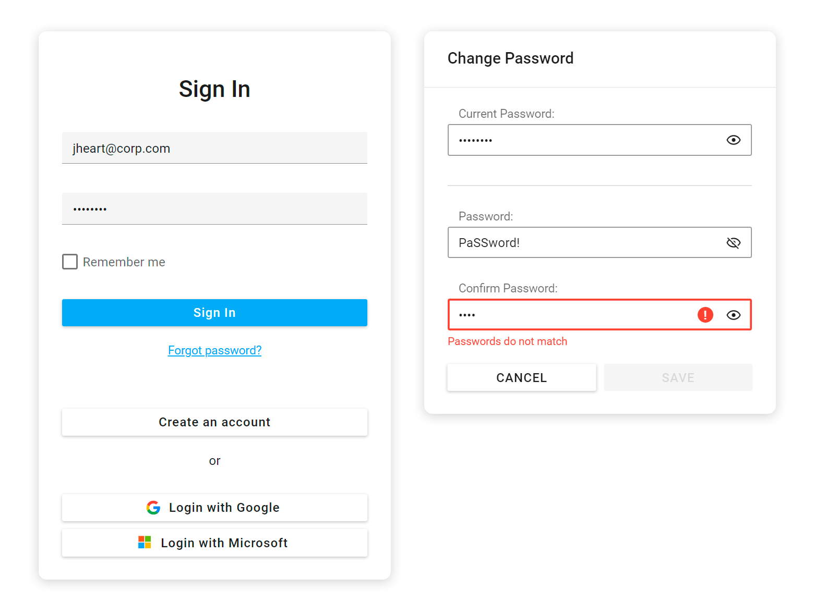Viewport: 814px width, 615px height.
Task: Click the Microsoft logo icon
Action: click(x=145, y=543)
